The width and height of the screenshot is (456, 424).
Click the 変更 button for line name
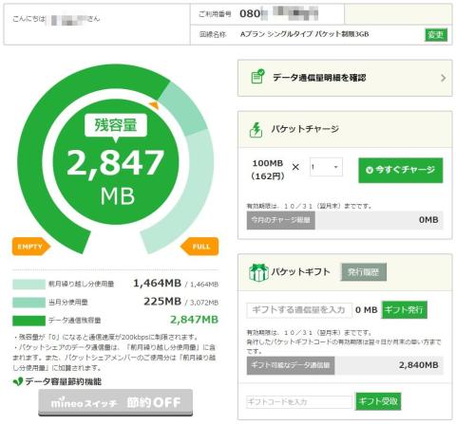pyautogui.click(x=436, y=35)
